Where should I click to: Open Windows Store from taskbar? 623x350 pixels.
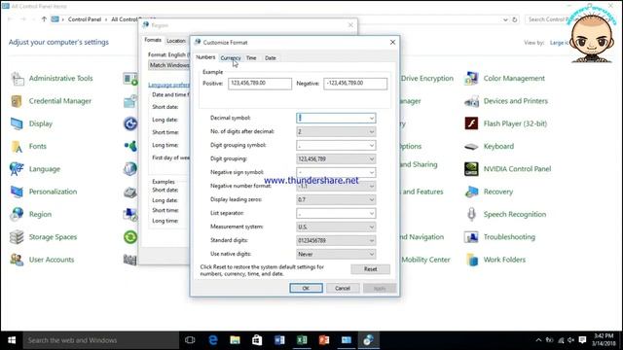pyautogui.click(x=257, y=340)
